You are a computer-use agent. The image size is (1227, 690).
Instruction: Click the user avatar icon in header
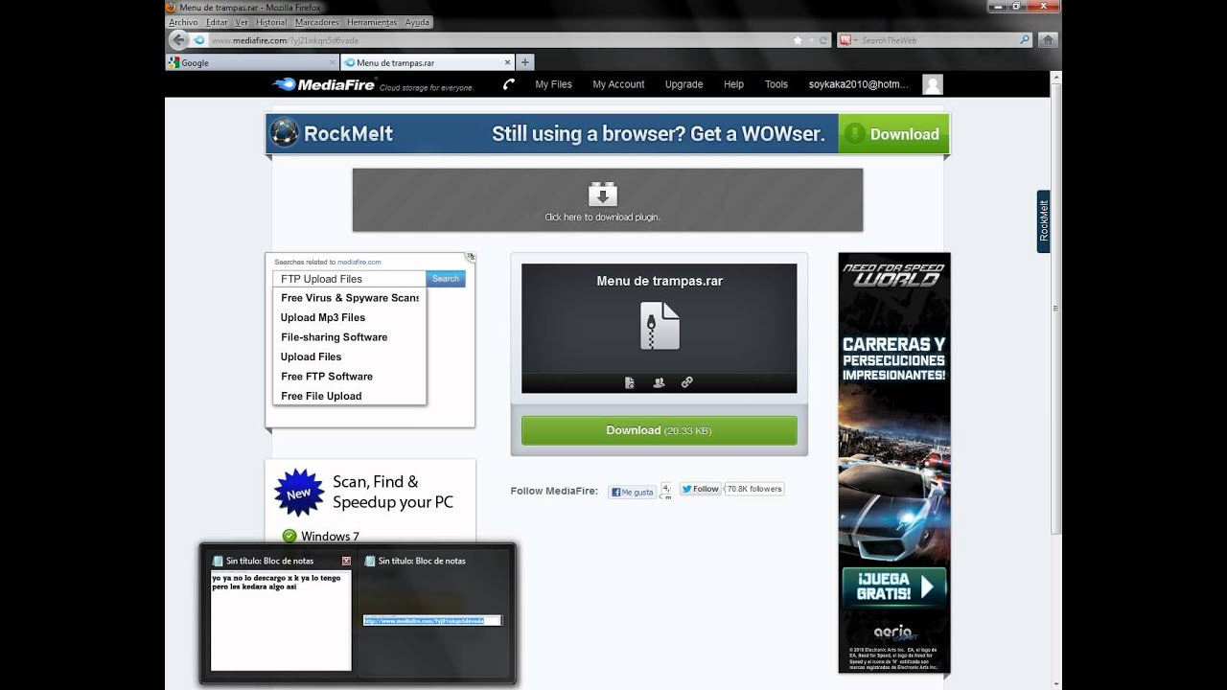(933, 84)
